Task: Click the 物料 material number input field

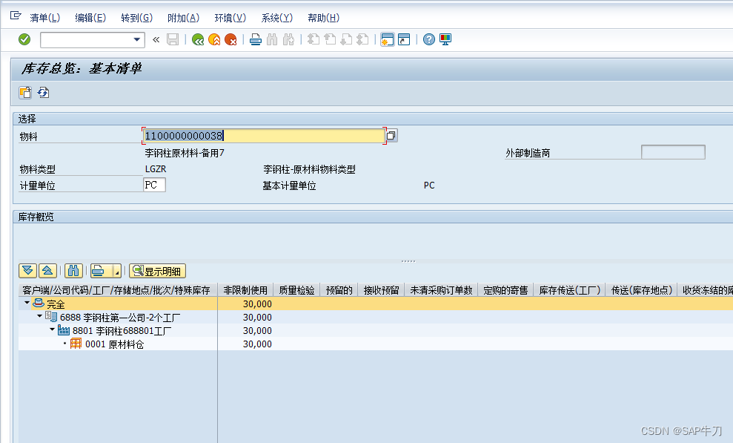Action: coord(264,136)
